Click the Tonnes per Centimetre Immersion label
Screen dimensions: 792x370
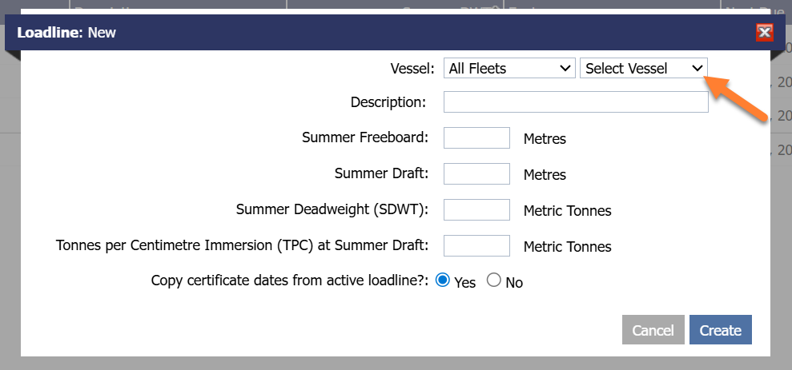(242, 245)
